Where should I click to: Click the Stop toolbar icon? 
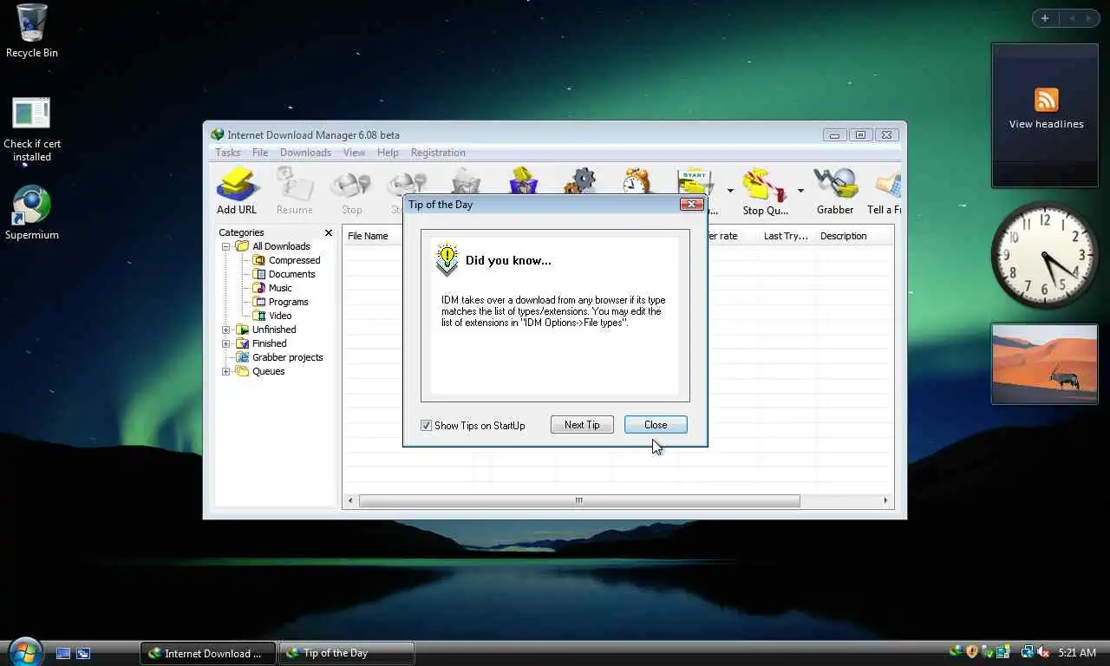351,191
